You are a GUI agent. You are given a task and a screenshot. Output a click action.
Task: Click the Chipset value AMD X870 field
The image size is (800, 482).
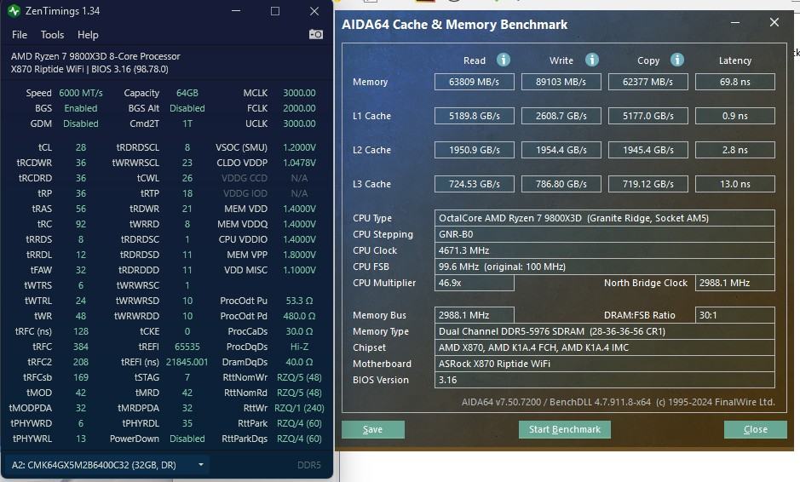[605, 347]
